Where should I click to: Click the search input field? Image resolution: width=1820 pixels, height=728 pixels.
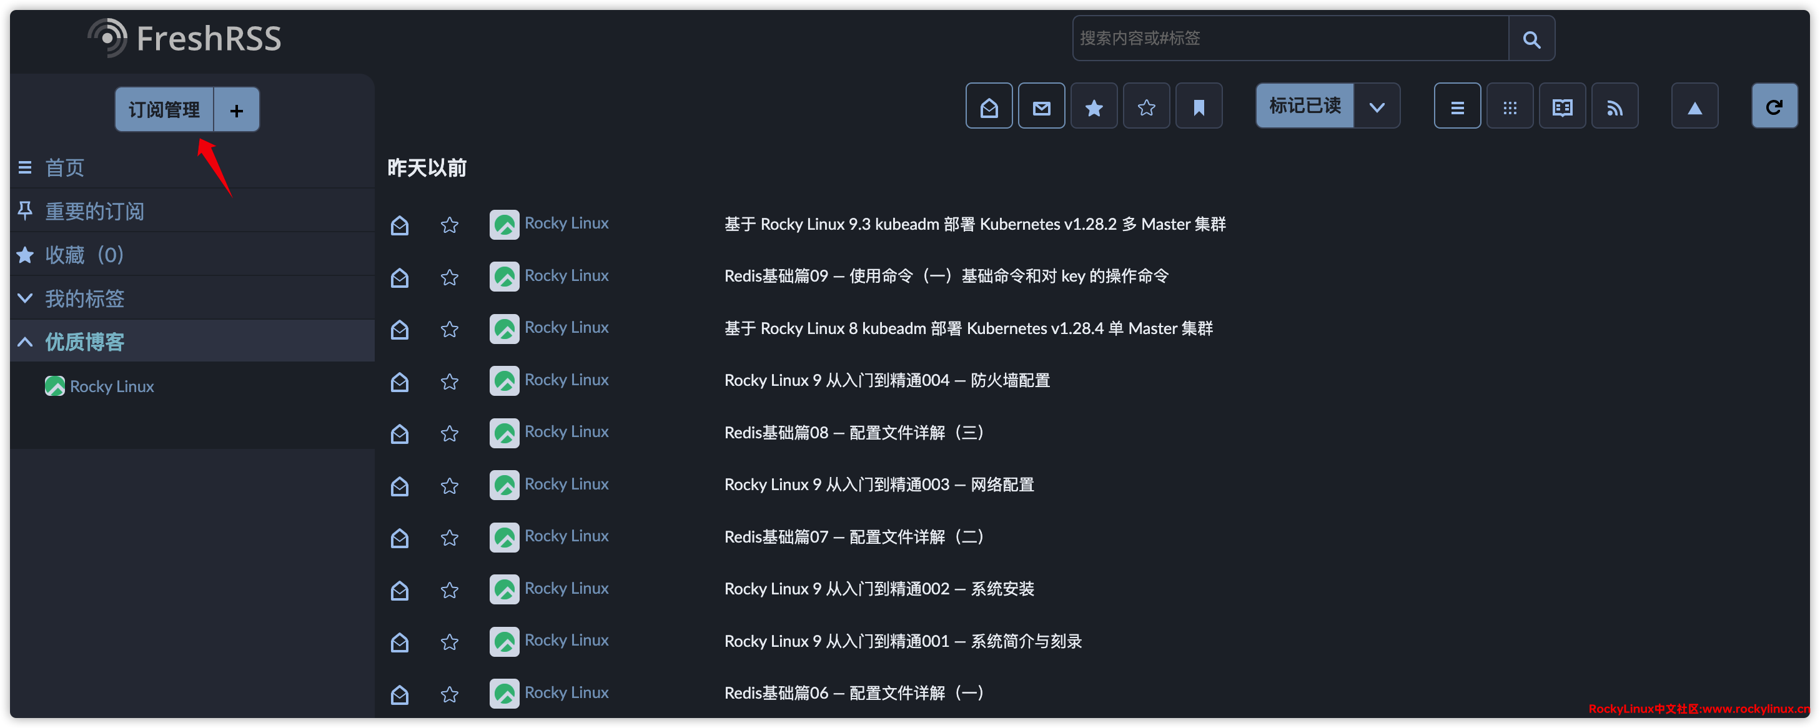tap(1289, 39)
